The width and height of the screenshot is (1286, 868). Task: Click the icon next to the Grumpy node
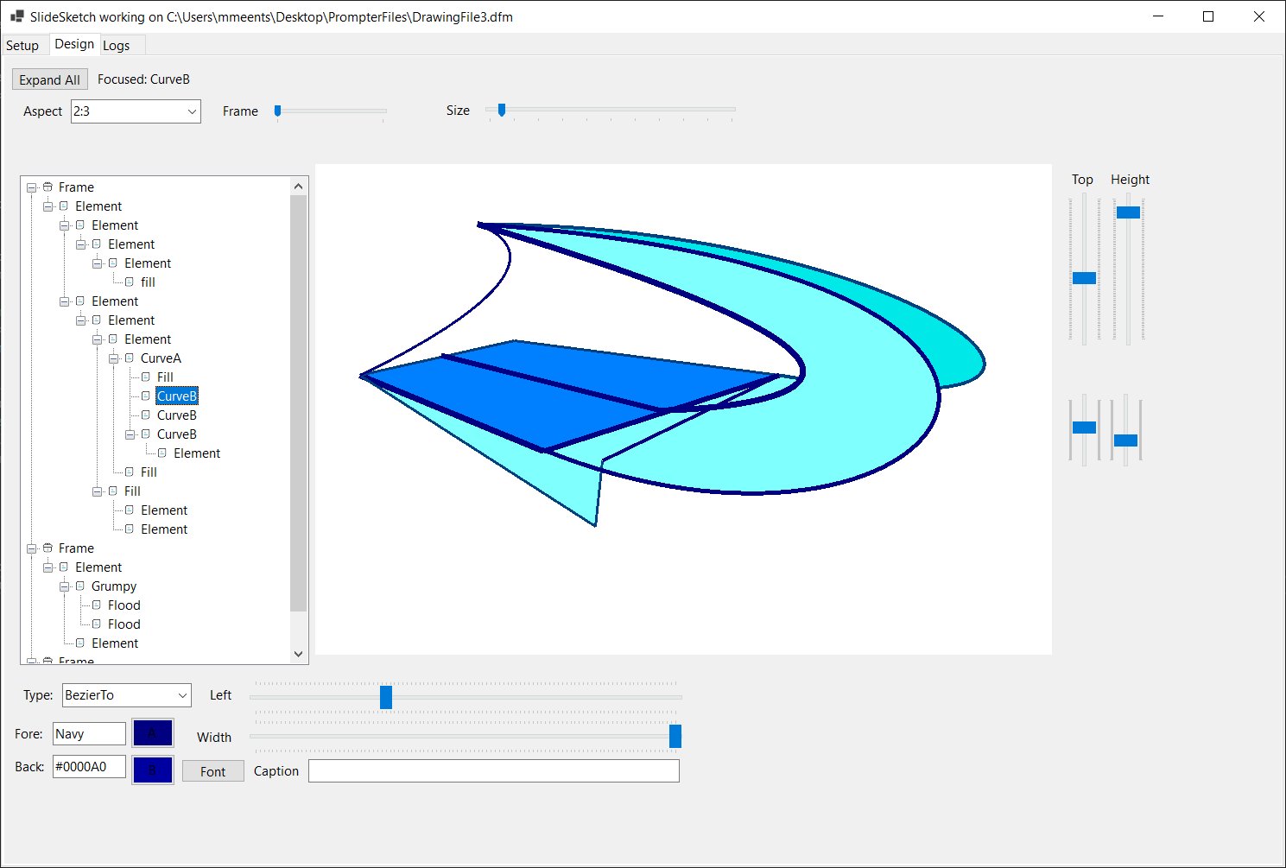[x=80, y=586]
